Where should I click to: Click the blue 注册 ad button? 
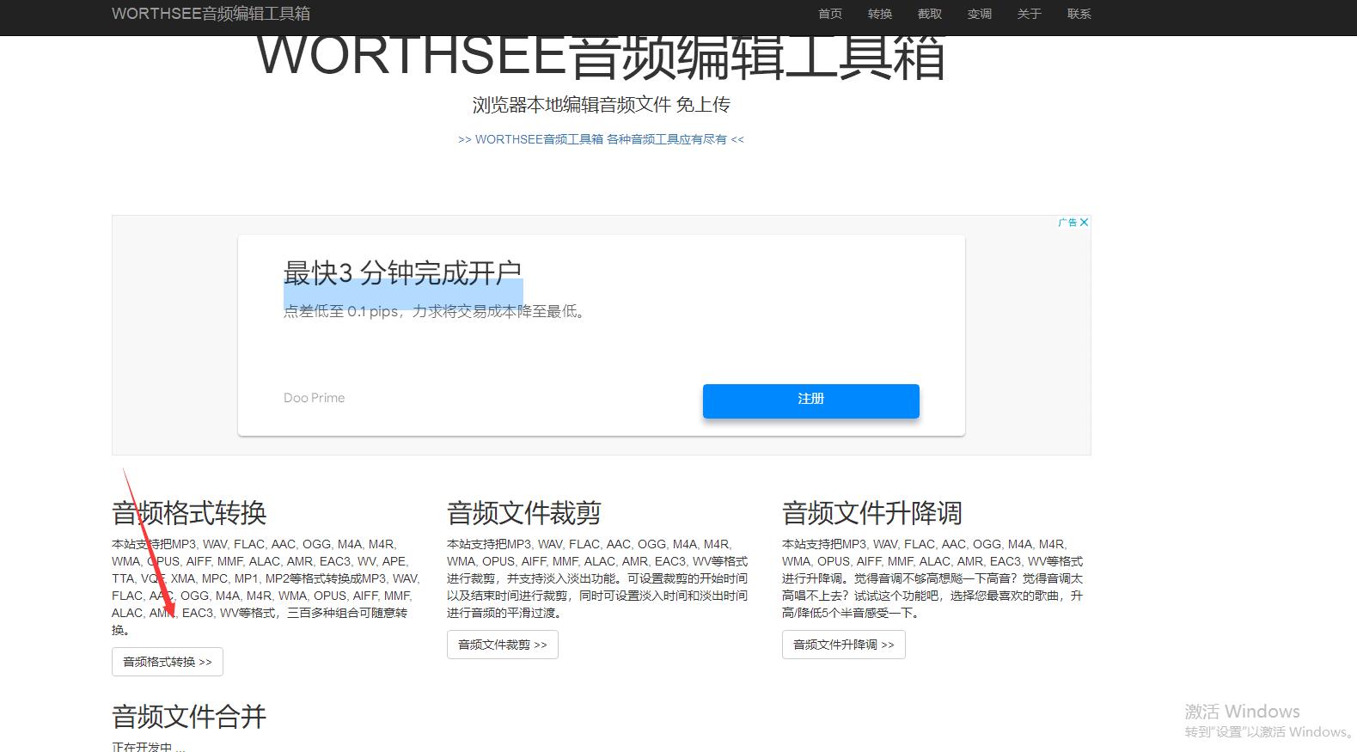tap(811, 400)
